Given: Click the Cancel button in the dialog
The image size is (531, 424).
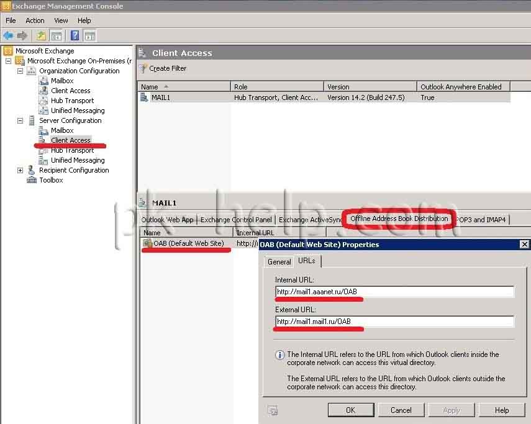Looking at the screenshot, I should coord(401,410).
